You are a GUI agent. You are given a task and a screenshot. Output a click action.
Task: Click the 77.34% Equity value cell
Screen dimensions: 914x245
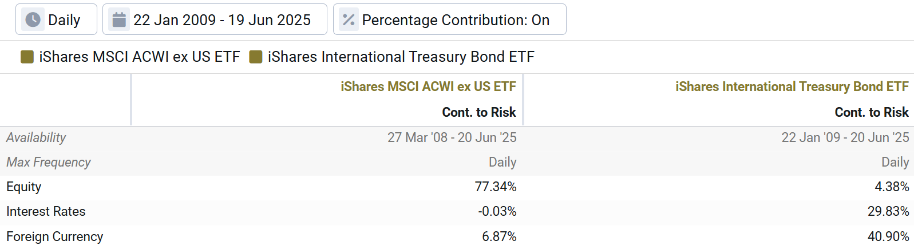pos(495,187)
